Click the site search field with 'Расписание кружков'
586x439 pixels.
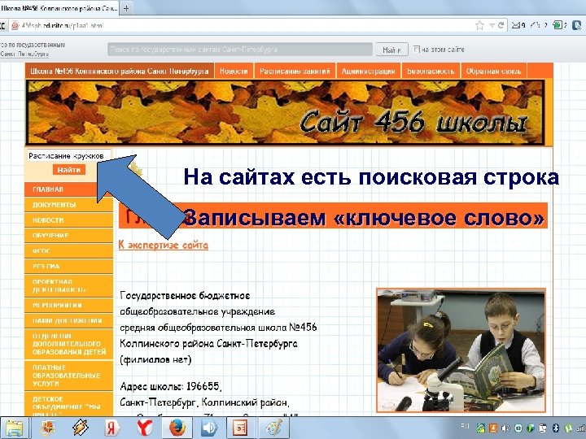pyautogui.click(x=68, y=156)
